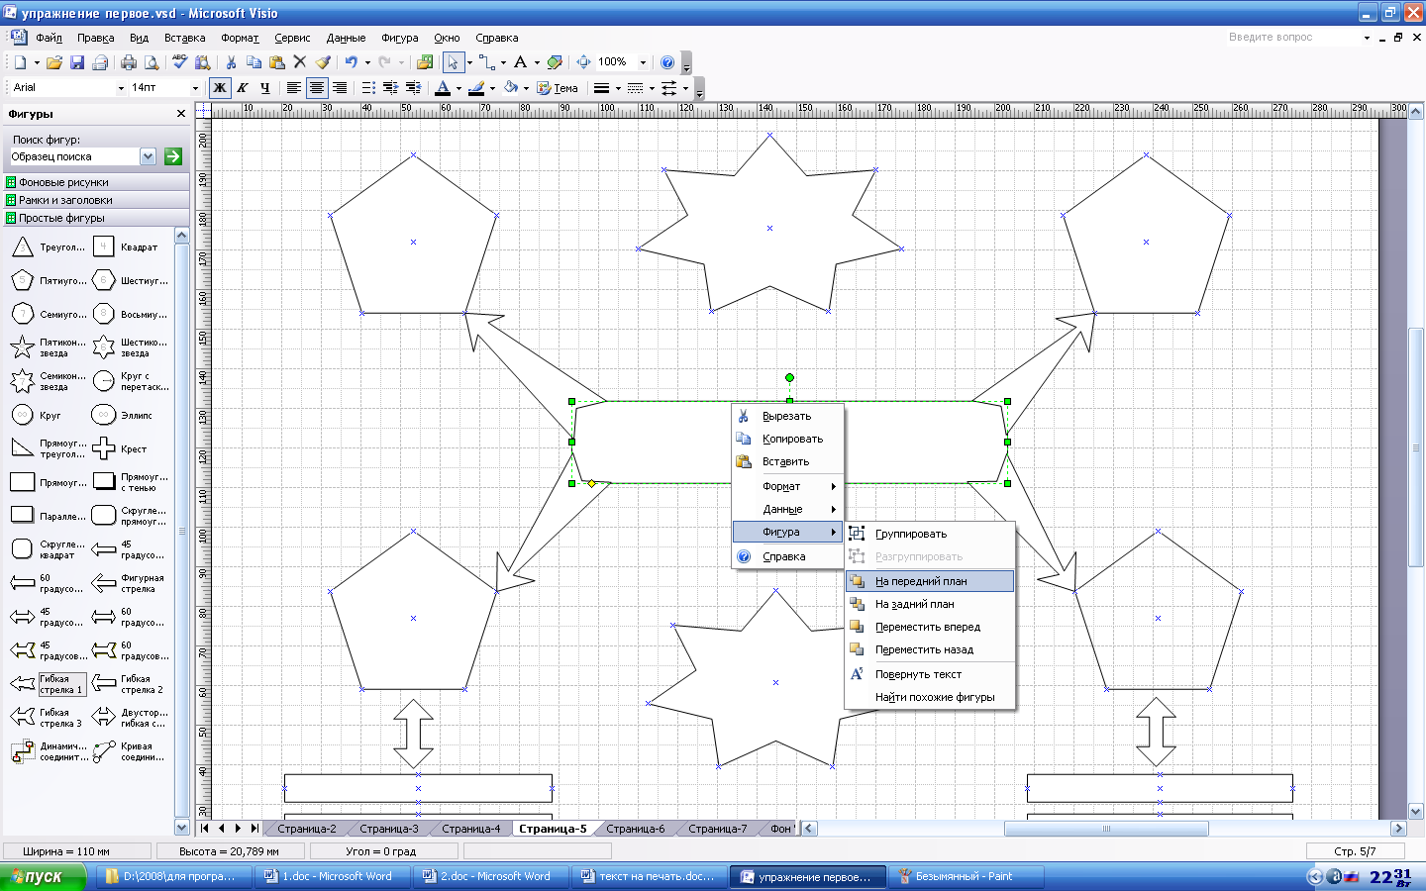Click the New document icon
The width and height of the screenshot is (1426, 891).
(20, 62)
